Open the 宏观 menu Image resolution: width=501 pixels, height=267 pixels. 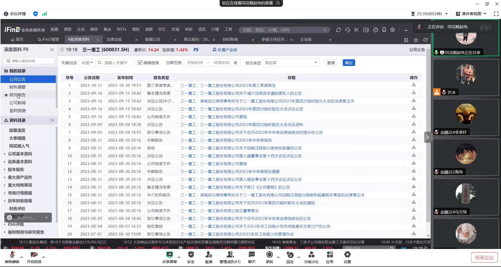tap(175, 29)
